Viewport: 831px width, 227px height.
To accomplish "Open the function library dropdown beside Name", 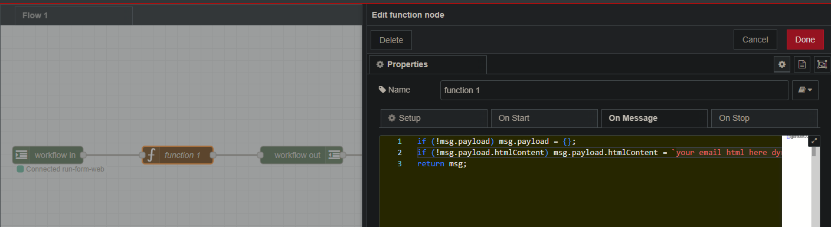I will coord(805,90).
